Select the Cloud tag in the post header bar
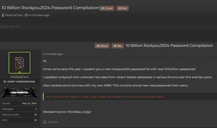The height and width of the screenshot is (128, 217). point(102,46)
